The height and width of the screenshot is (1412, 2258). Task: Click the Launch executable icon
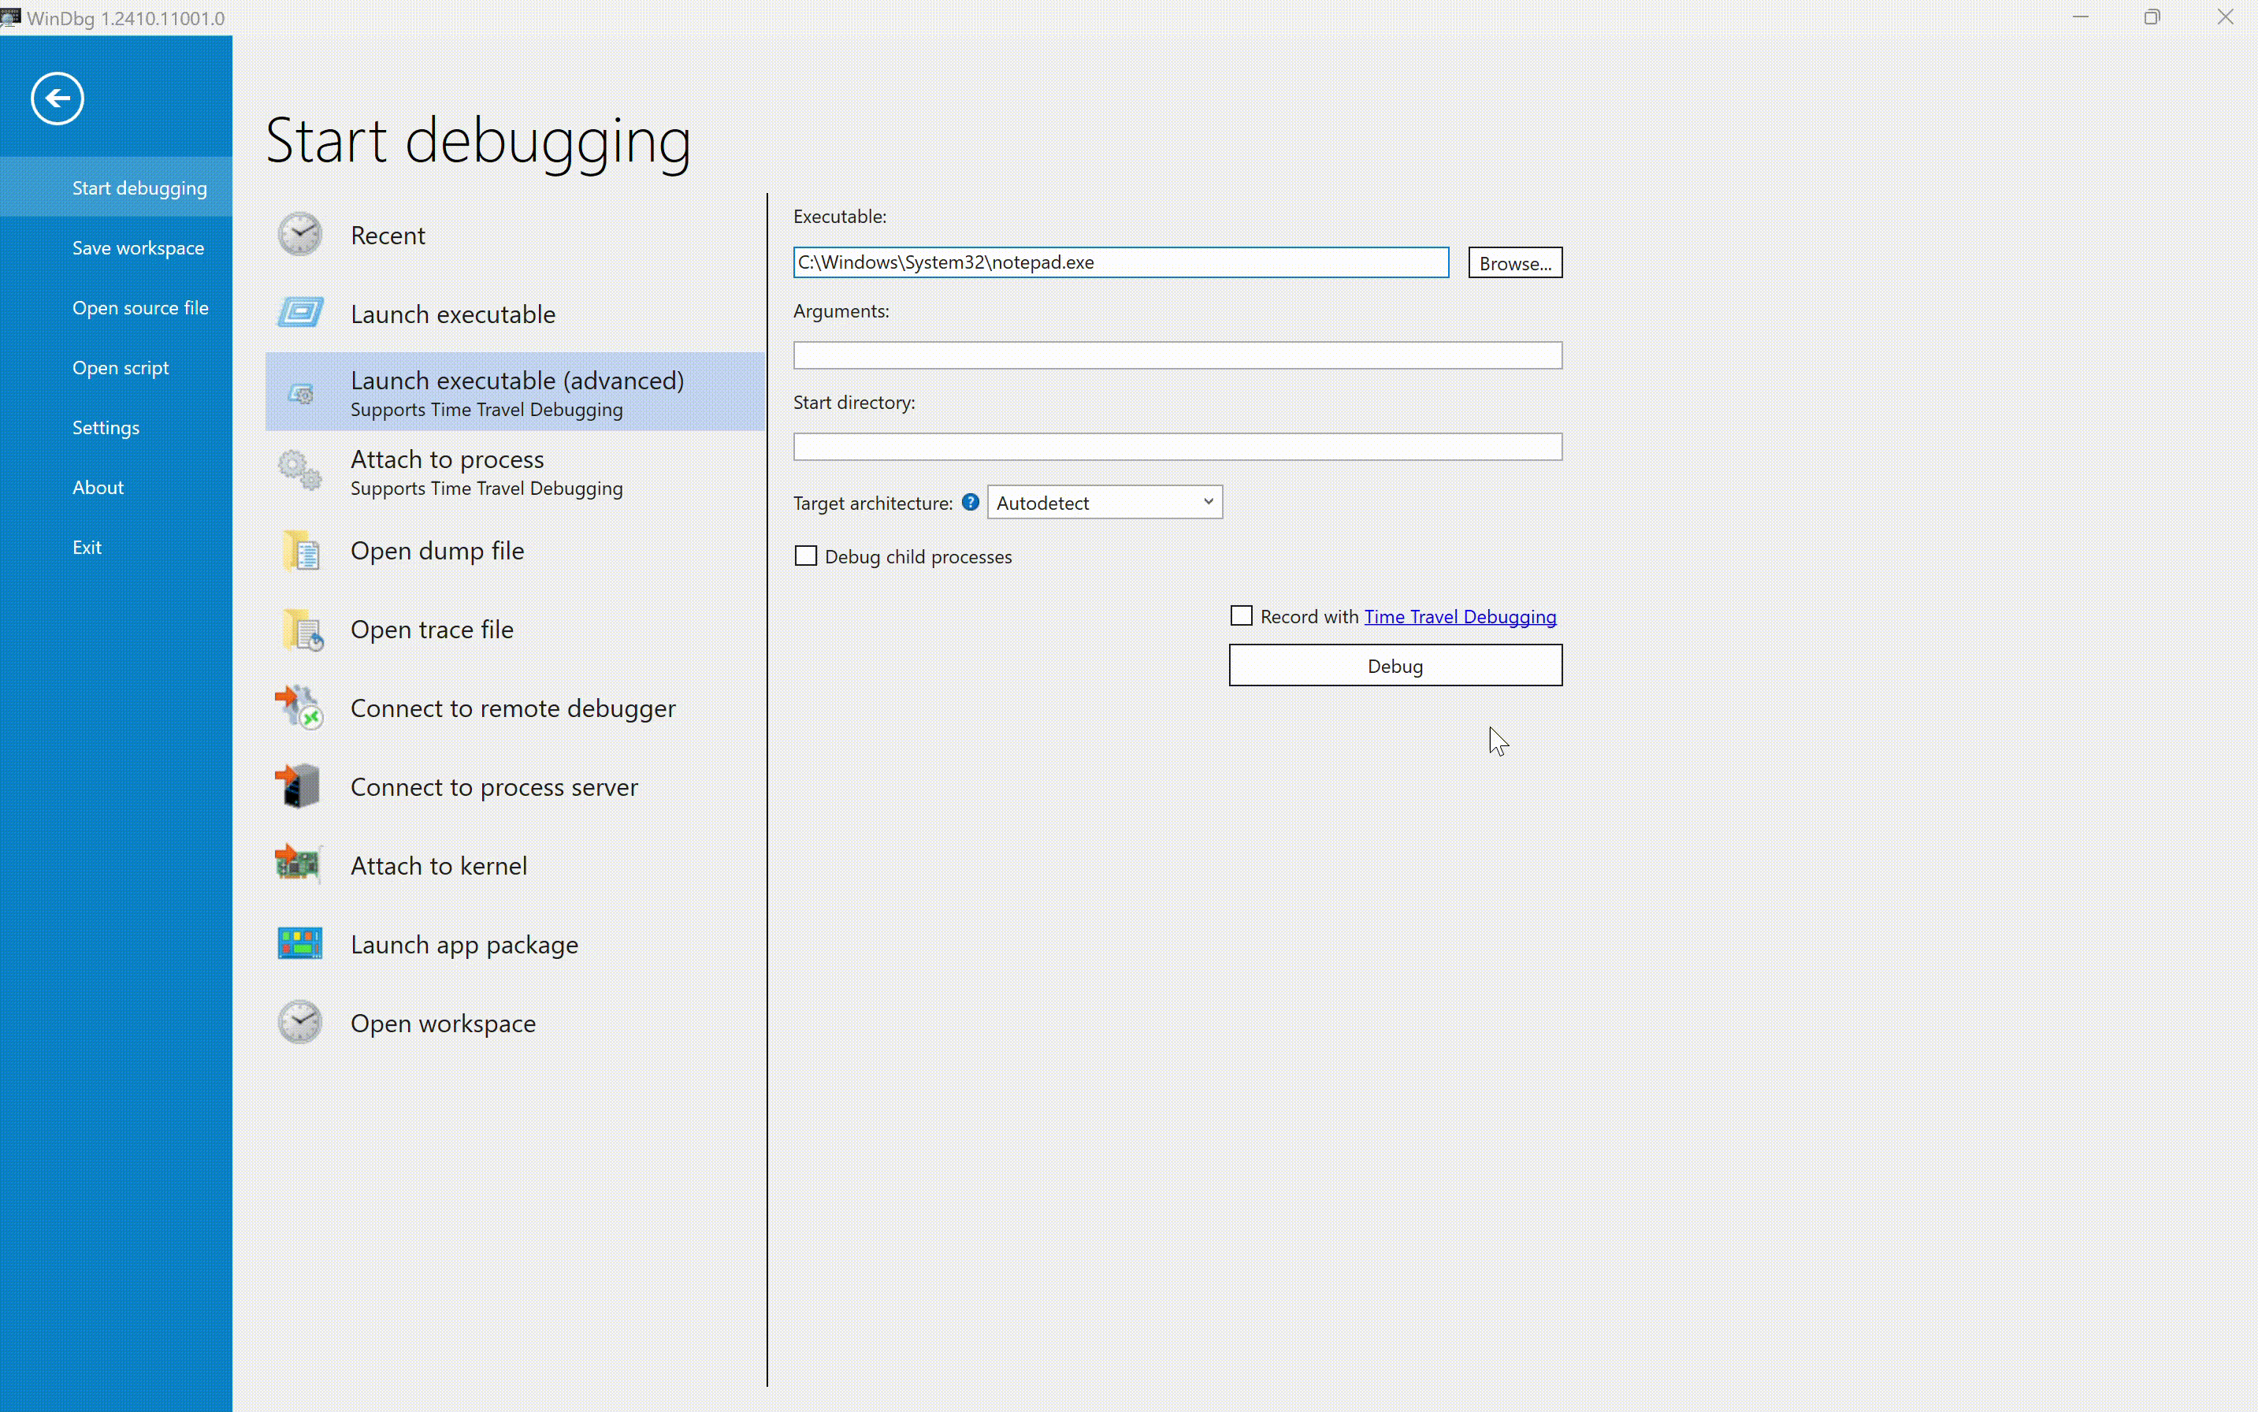[x=299, y=314]
